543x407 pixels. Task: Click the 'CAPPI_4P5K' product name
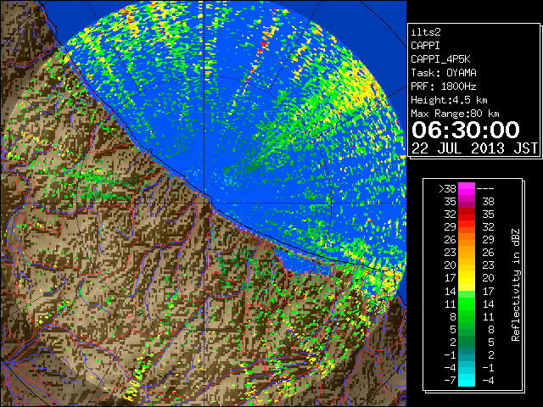click(440, 59)
